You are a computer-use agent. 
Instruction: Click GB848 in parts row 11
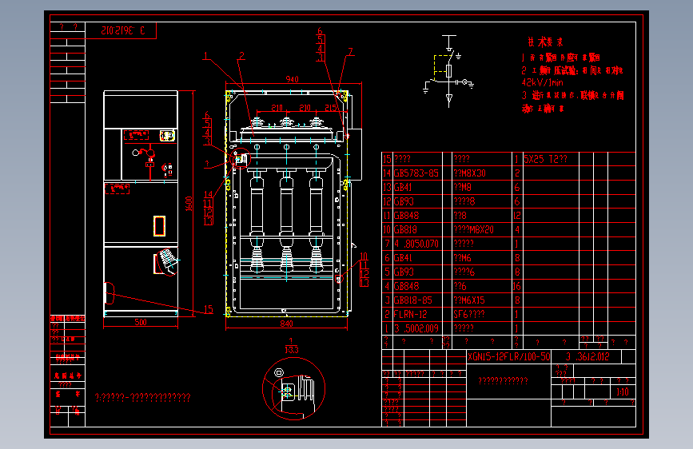click(406, 216)
